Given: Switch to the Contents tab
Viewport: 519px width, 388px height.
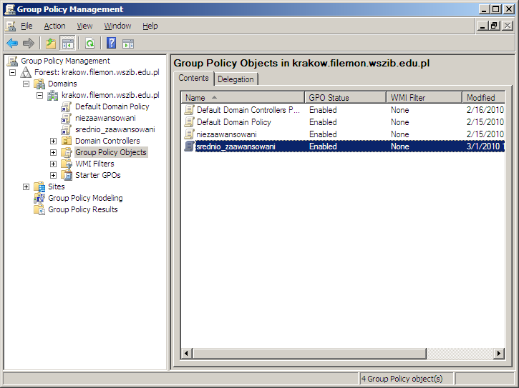Looking at the screenshot, I should 193,78.
